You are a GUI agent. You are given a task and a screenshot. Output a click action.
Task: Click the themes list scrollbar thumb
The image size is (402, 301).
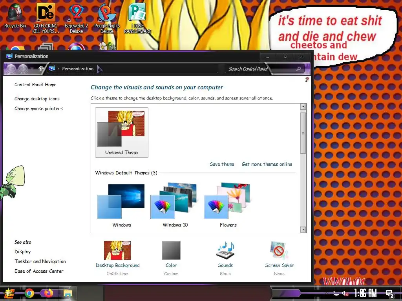click(303, 133)
